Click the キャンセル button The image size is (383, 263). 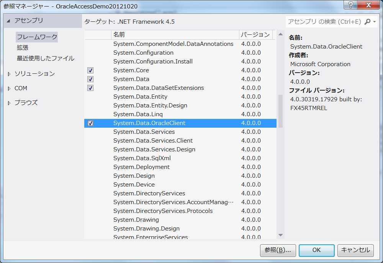[355, 250]
